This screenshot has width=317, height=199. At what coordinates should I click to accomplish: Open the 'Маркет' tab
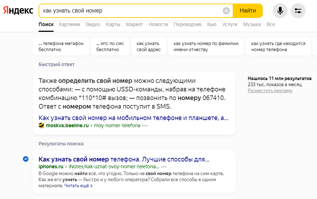[x=135, y=24]
